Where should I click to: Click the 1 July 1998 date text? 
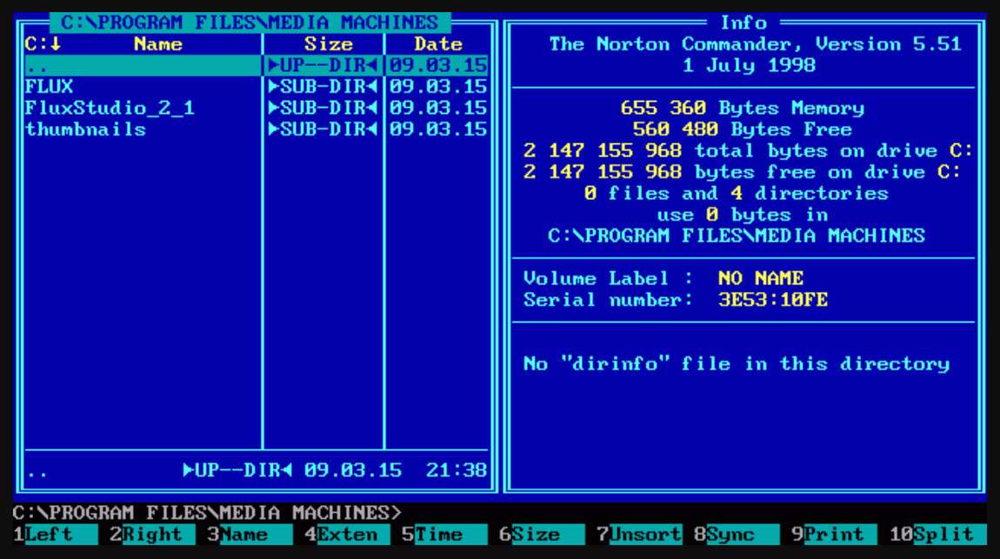[750, 65]
